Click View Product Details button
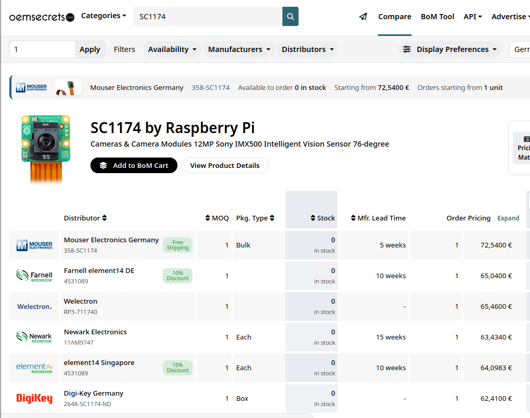 pos(225,165)
